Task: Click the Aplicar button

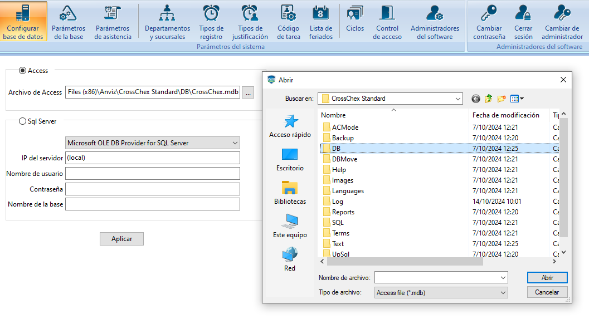Action: tap(121, 239)
